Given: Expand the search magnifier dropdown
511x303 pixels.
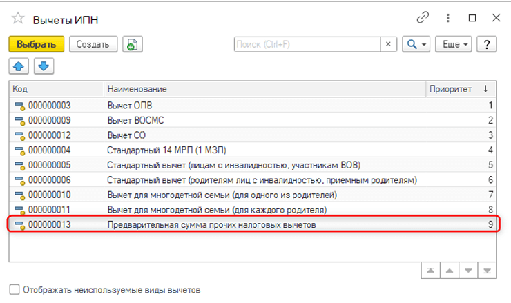Looking at the screenshot, I should pyautogui.click(x=416, y=44).
